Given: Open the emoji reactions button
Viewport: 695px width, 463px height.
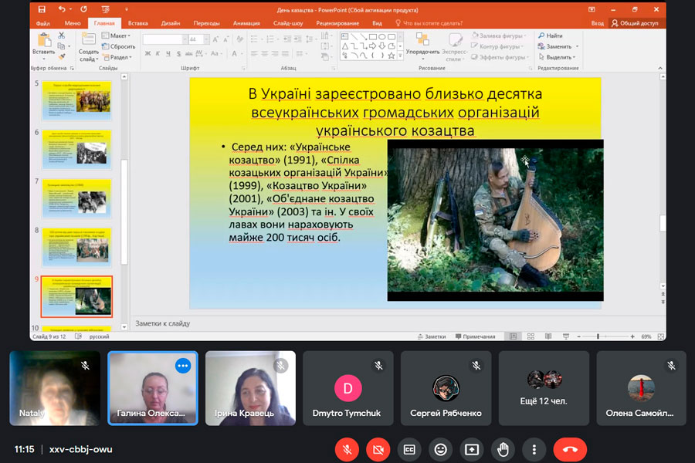Looking at the screenshot, I should [x=440, y=449].
